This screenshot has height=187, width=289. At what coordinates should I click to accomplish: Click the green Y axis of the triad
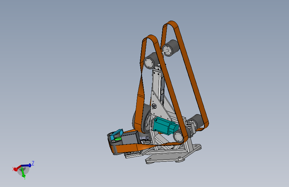pos(23,172)
